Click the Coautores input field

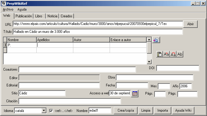coord(77,69)
